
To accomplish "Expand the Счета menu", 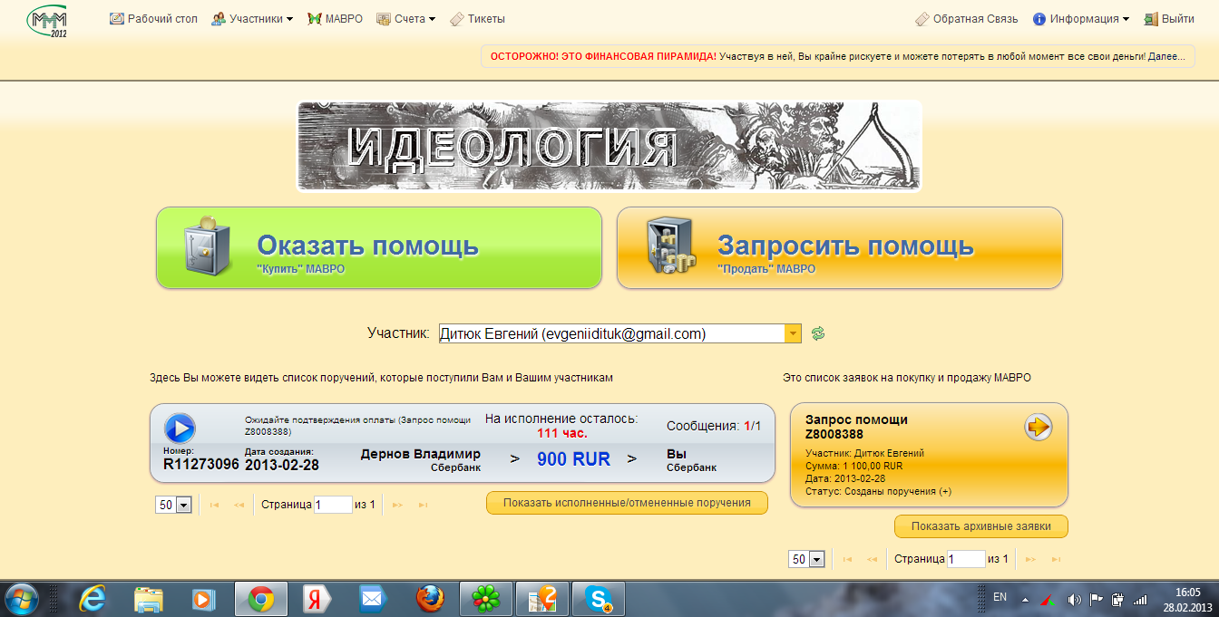I will pos(406,19).
